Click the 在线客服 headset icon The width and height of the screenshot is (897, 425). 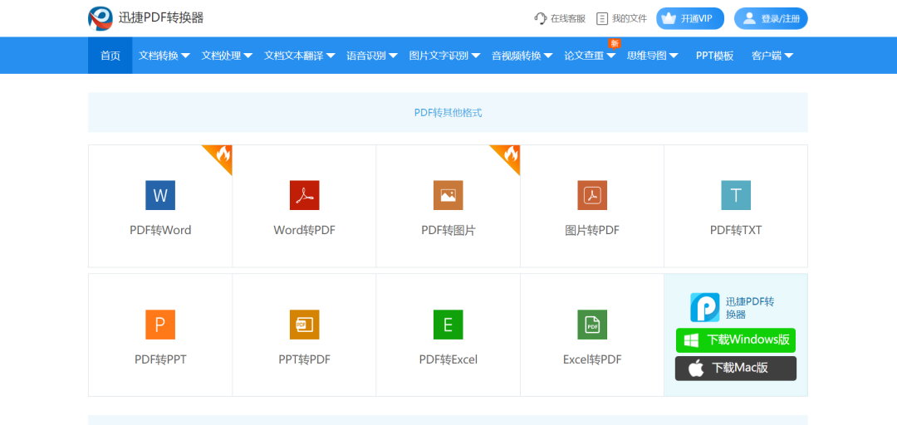tap(540, 18)
